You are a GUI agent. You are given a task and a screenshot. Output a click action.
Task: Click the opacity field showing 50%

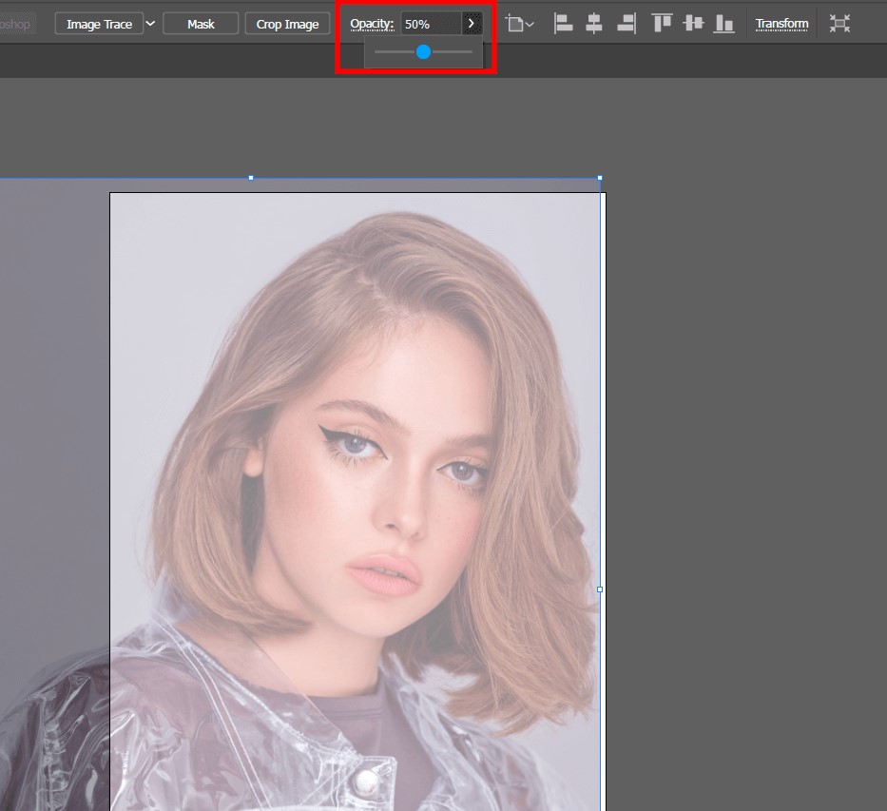coord(430,24)
